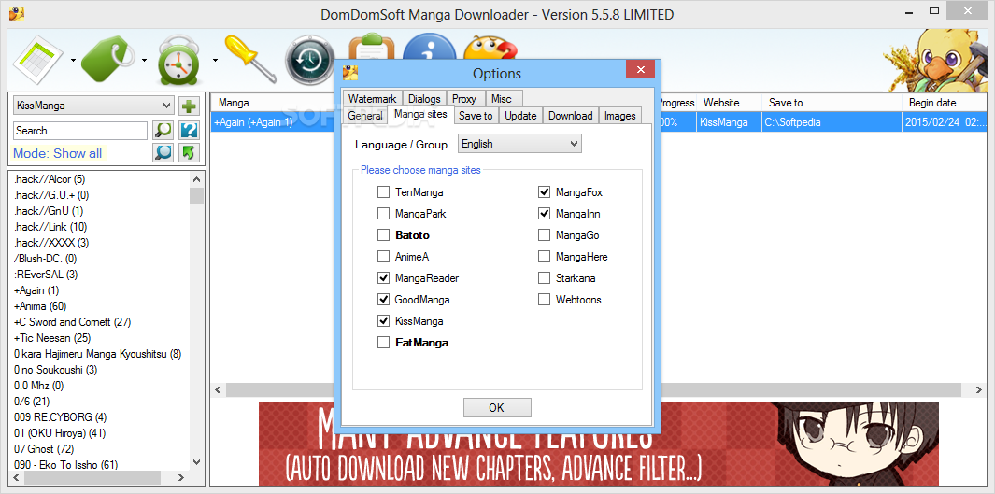This screenshot has height=494, width=995.
Task: Click manga list vertical scrollbar down arrow
Action: click(x=196, y=462)
